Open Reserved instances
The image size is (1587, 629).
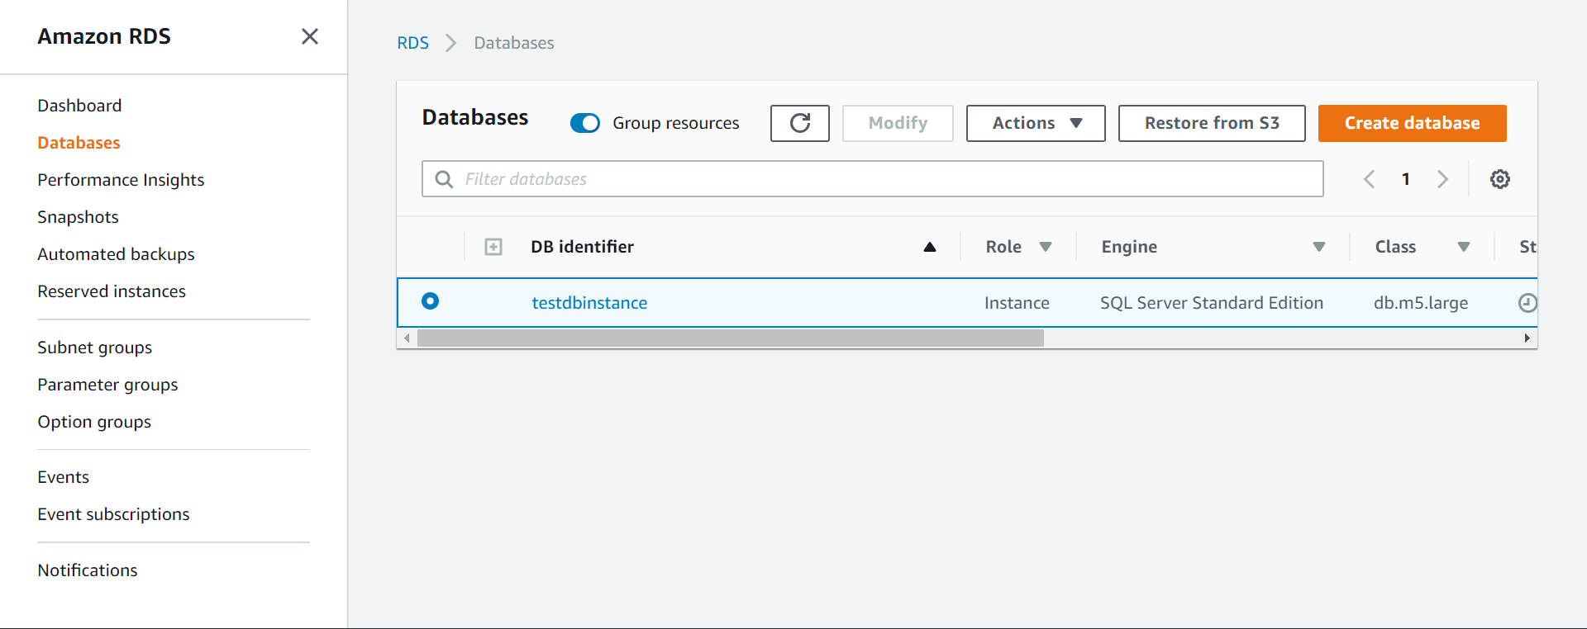pos(112,291)
